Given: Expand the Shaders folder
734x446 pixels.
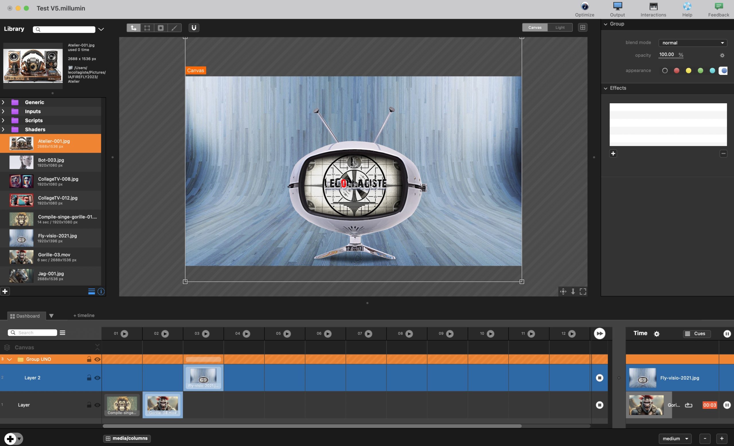Looking at the screenshot, I should point(3,129).
